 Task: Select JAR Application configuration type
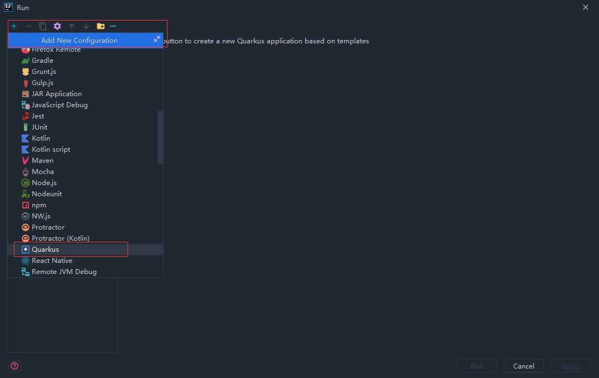click(x=86, y=94)
